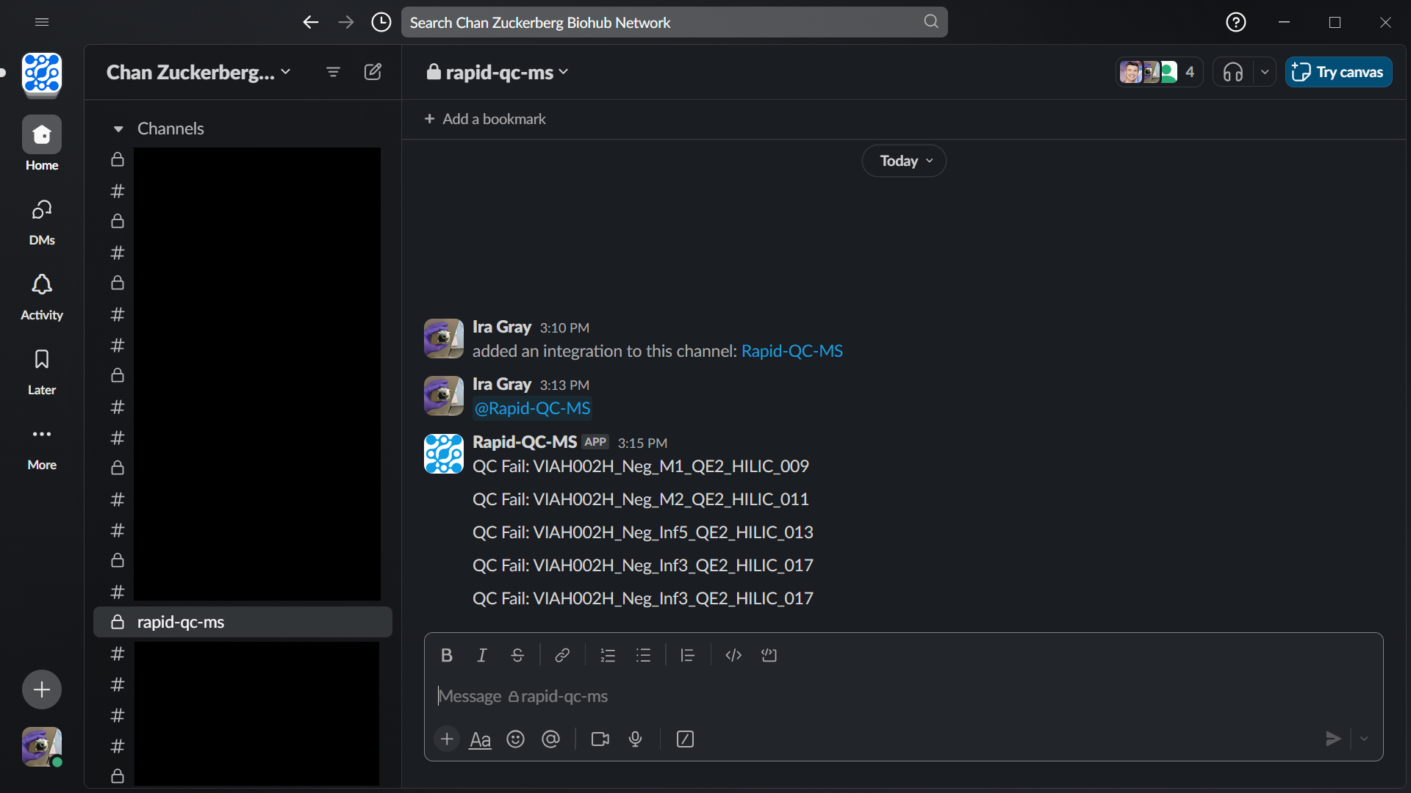1411x793 pixels.
Task: Start a huddle with headphones icon
Action: pyautogui.click(x=1233, y=72)
